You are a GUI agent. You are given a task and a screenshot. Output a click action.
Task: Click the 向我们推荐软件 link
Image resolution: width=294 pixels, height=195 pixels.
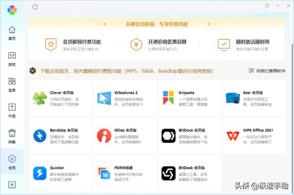pyautogui.click(x=267, y=71)
